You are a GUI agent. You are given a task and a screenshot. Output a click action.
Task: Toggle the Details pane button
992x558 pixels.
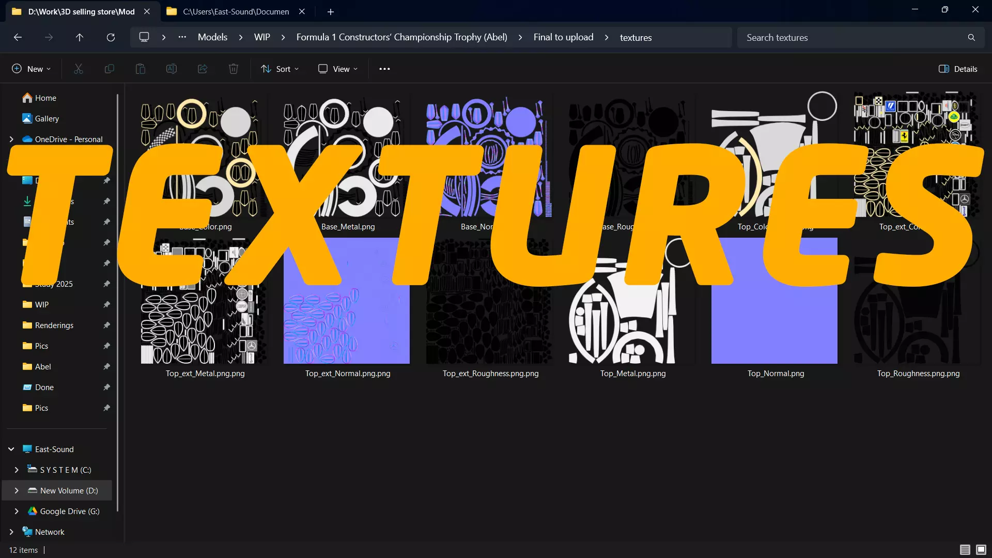[x=958, y=69]
